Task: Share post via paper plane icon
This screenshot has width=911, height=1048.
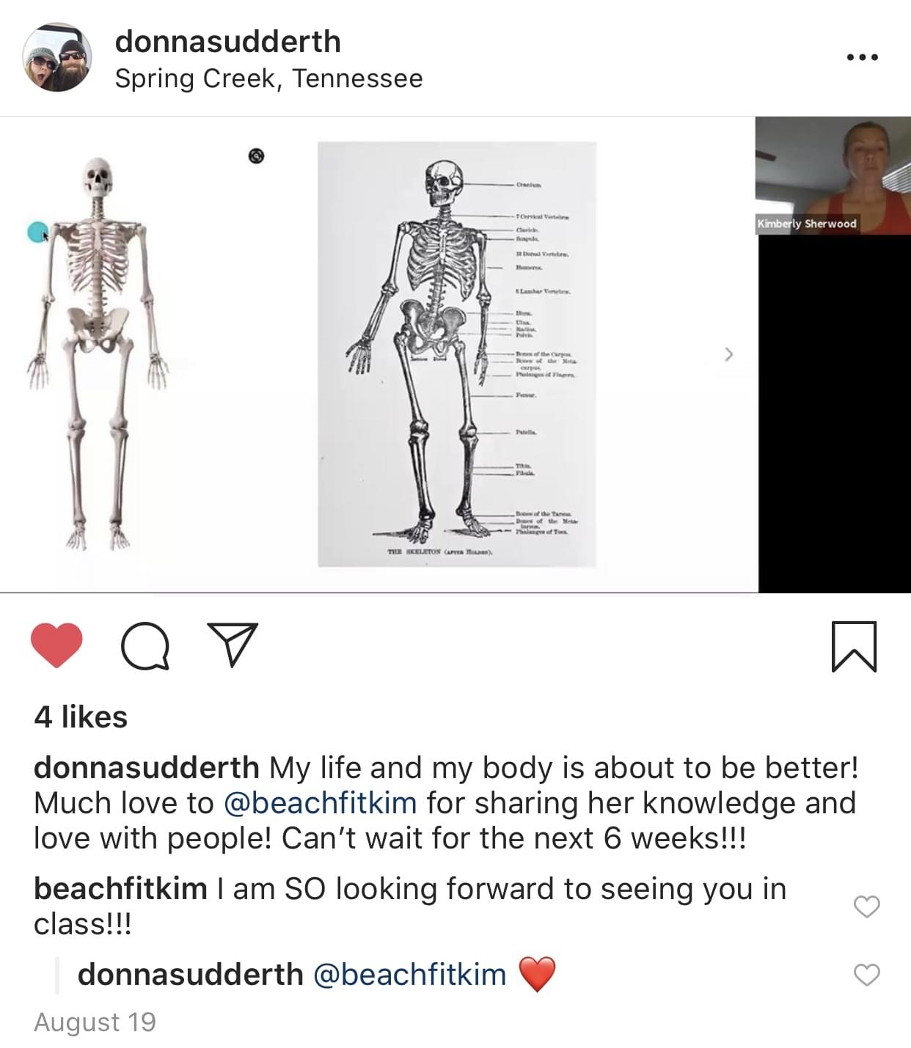Action: click(x=233, y=644)
